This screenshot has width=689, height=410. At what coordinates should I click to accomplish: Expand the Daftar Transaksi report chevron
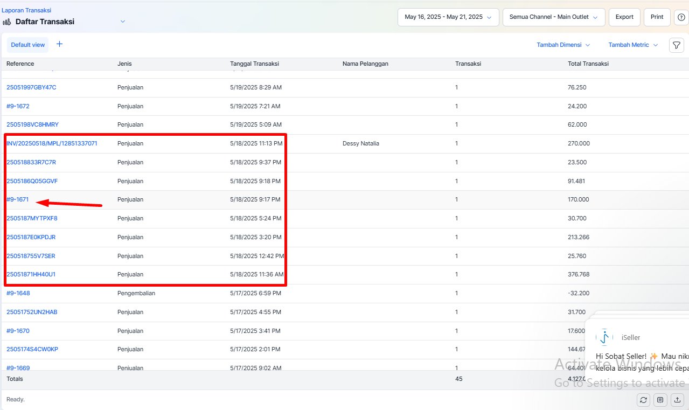(123, 22)
